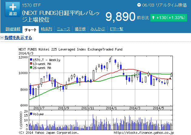Click the green +130(+1.33%) change badge

tap(169, 18)
